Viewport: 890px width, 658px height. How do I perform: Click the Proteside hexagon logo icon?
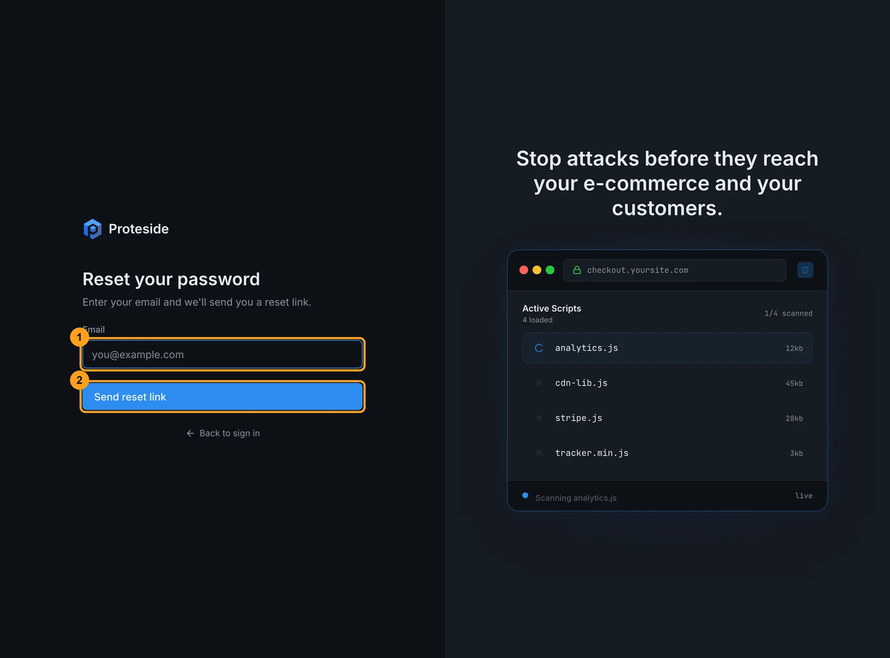click(x=92, y=229)
